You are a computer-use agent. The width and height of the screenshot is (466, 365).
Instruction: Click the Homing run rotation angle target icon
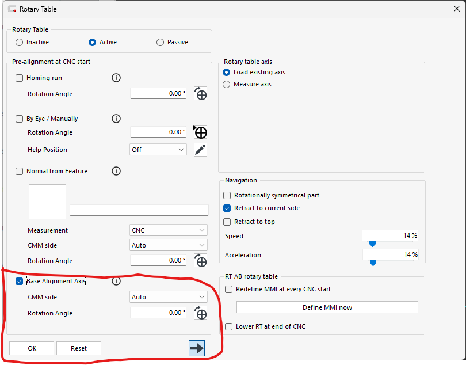point(200,94)
